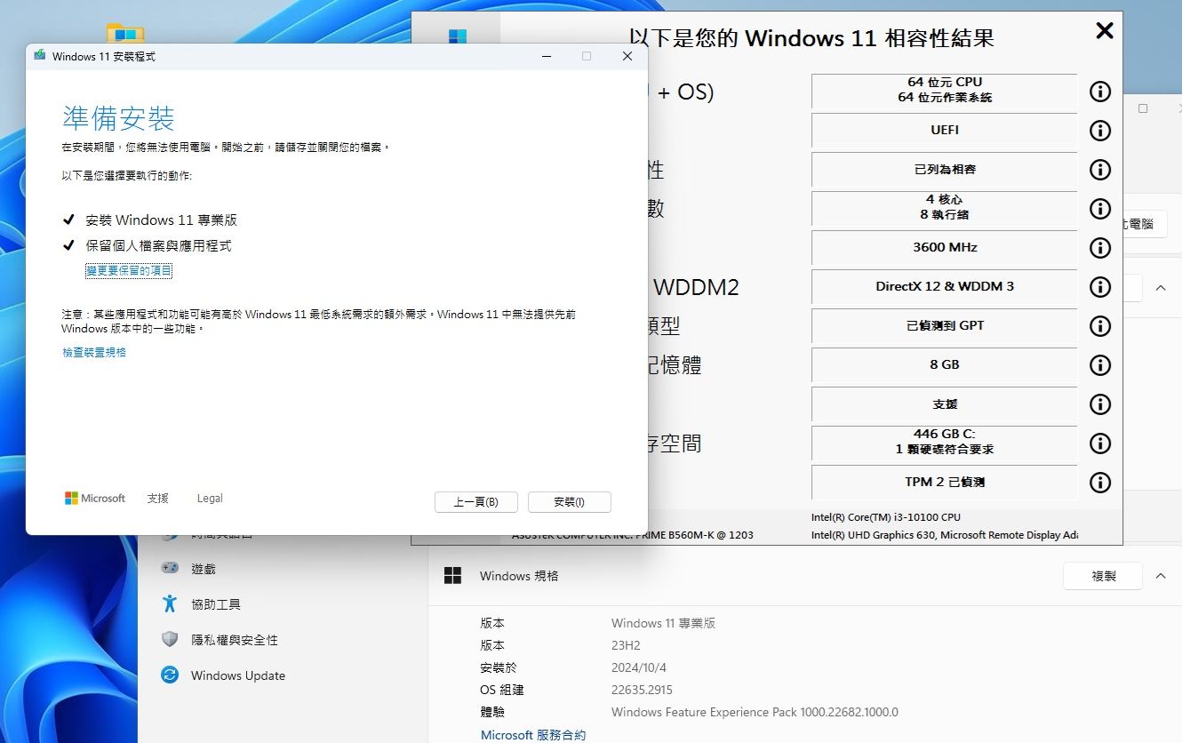The width and height of the screenshot is (1182, 743).
Task: Select version value 23H2
Action: (626, 645)
